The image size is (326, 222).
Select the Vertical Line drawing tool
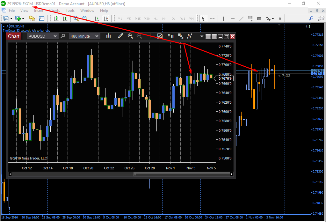(x=223, y=18)
